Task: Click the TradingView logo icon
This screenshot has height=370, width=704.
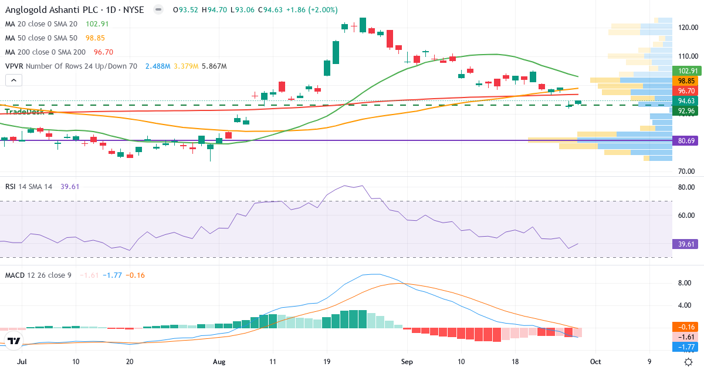Action: click(14, 341)
